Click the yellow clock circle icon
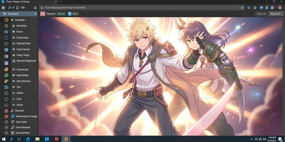Screen dimensions: 285x142 click(6, 69)
